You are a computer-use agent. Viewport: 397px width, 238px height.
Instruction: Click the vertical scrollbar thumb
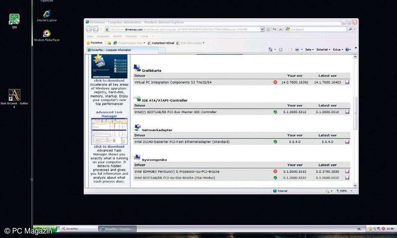pos(355,112)
